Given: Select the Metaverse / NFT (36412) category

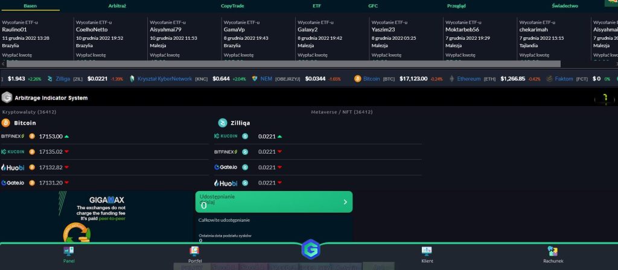Looking at the screenshot, I should (342, 112).
